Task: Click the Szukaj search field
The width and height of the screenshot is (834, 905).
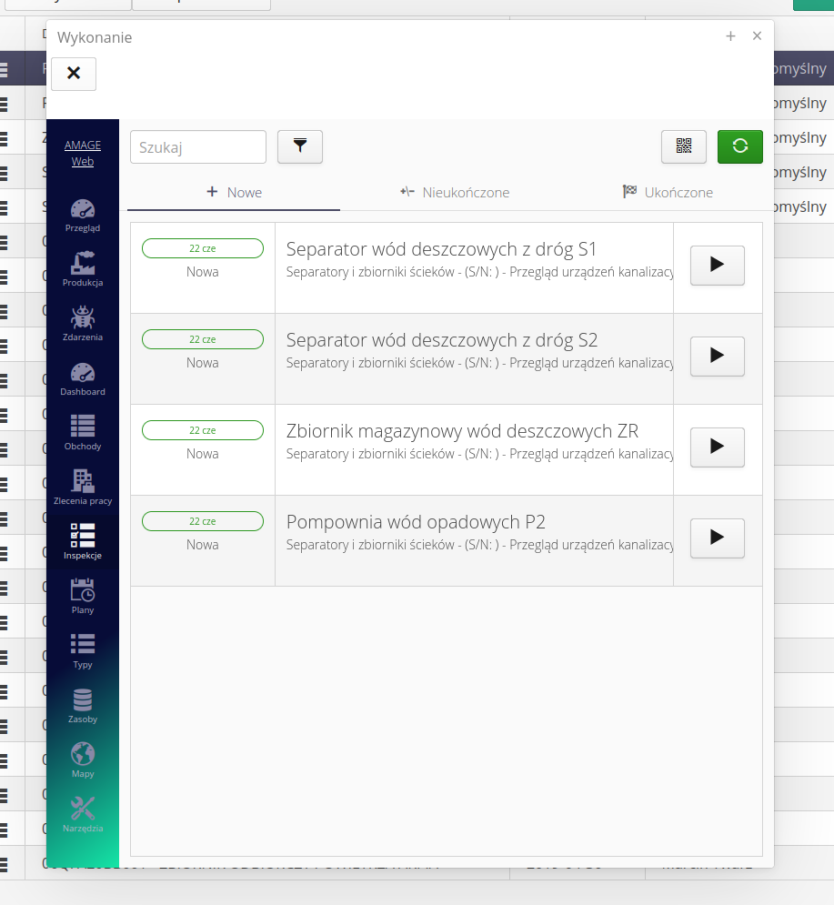Action: 198,147
